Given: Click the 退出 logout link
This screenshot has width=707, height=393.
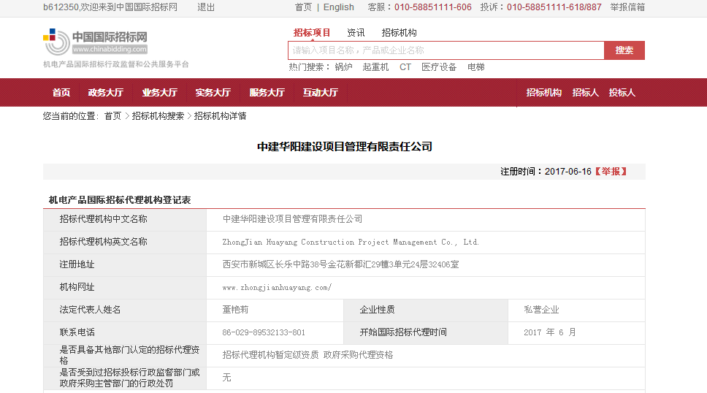Looking at the screenshot, I should 206,7.
